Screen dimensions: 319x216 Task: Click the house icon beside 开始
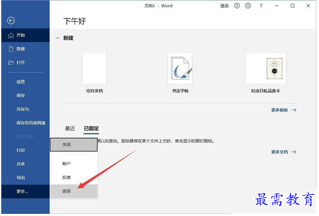(x=11, y=35)
